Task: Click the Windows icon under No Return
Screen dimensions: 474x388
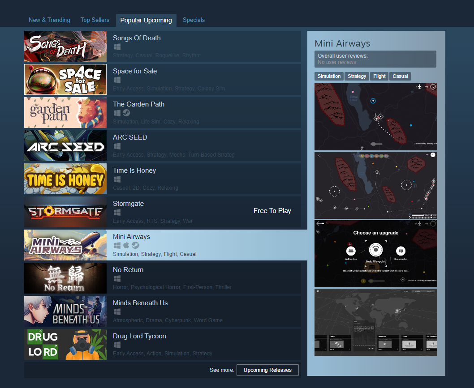Action: coord(117,278)
